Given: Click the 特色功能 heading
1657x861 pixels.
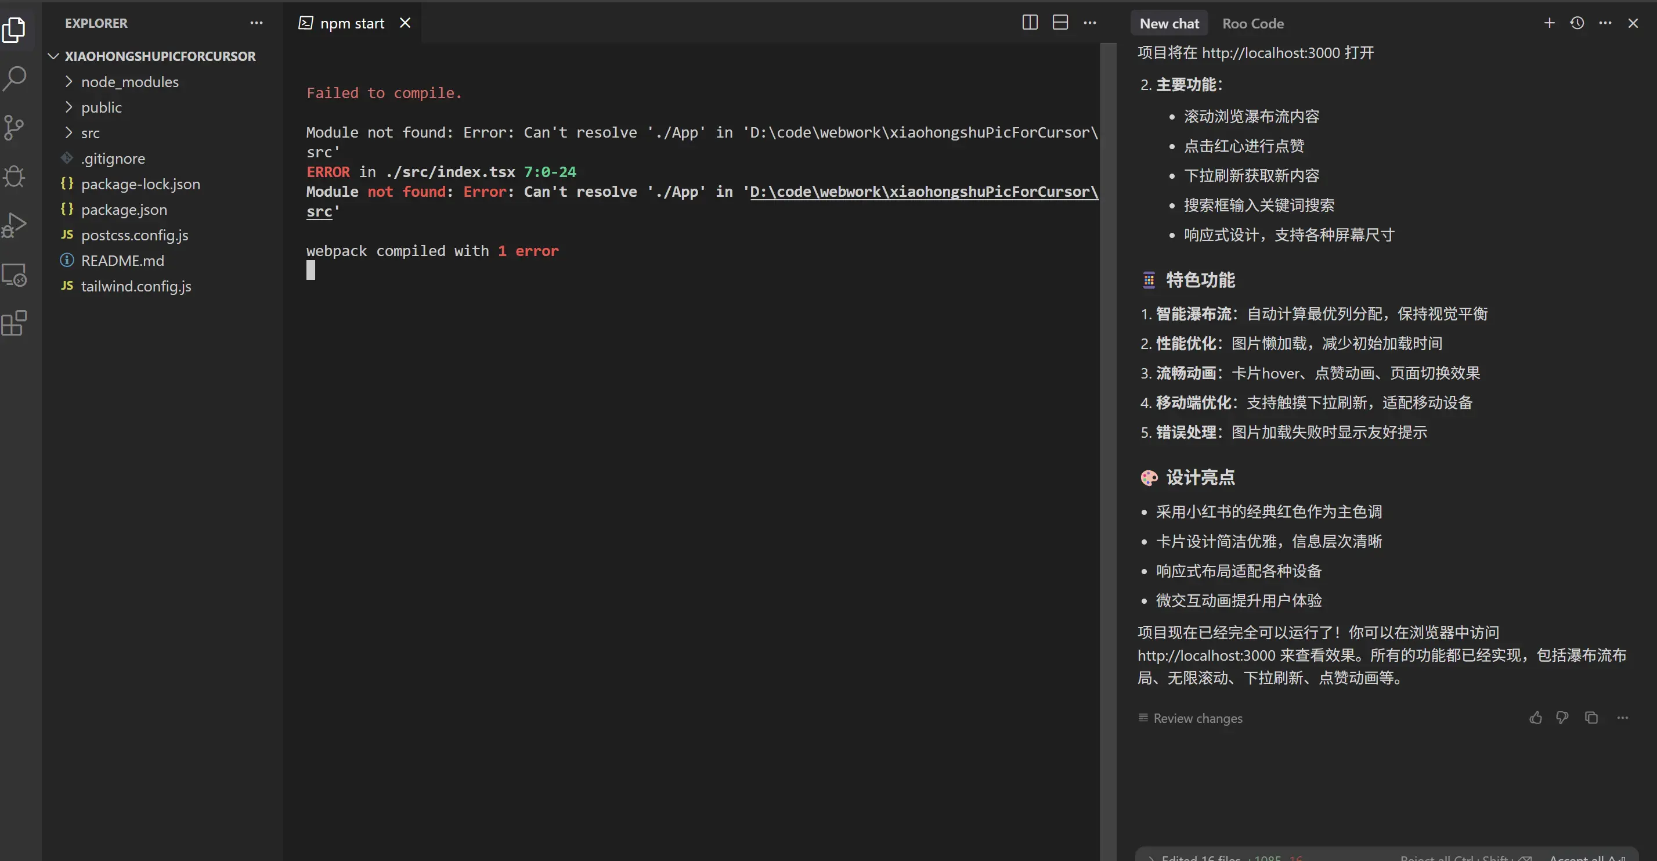Looking at the screenshot, I should 1200,280.
